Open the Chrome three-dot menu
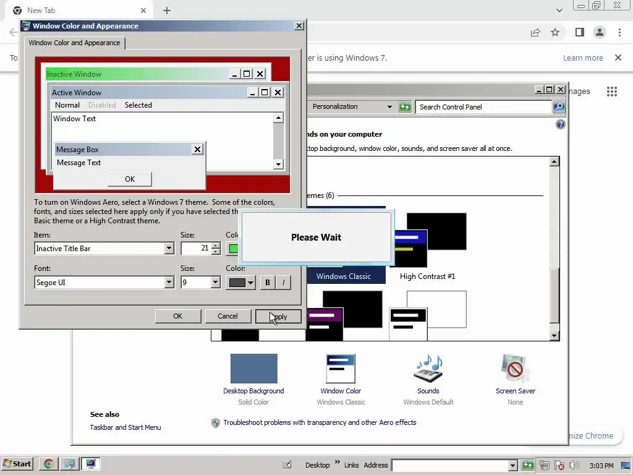The height and width of the screenshot is (475, 633). point(619,32)
